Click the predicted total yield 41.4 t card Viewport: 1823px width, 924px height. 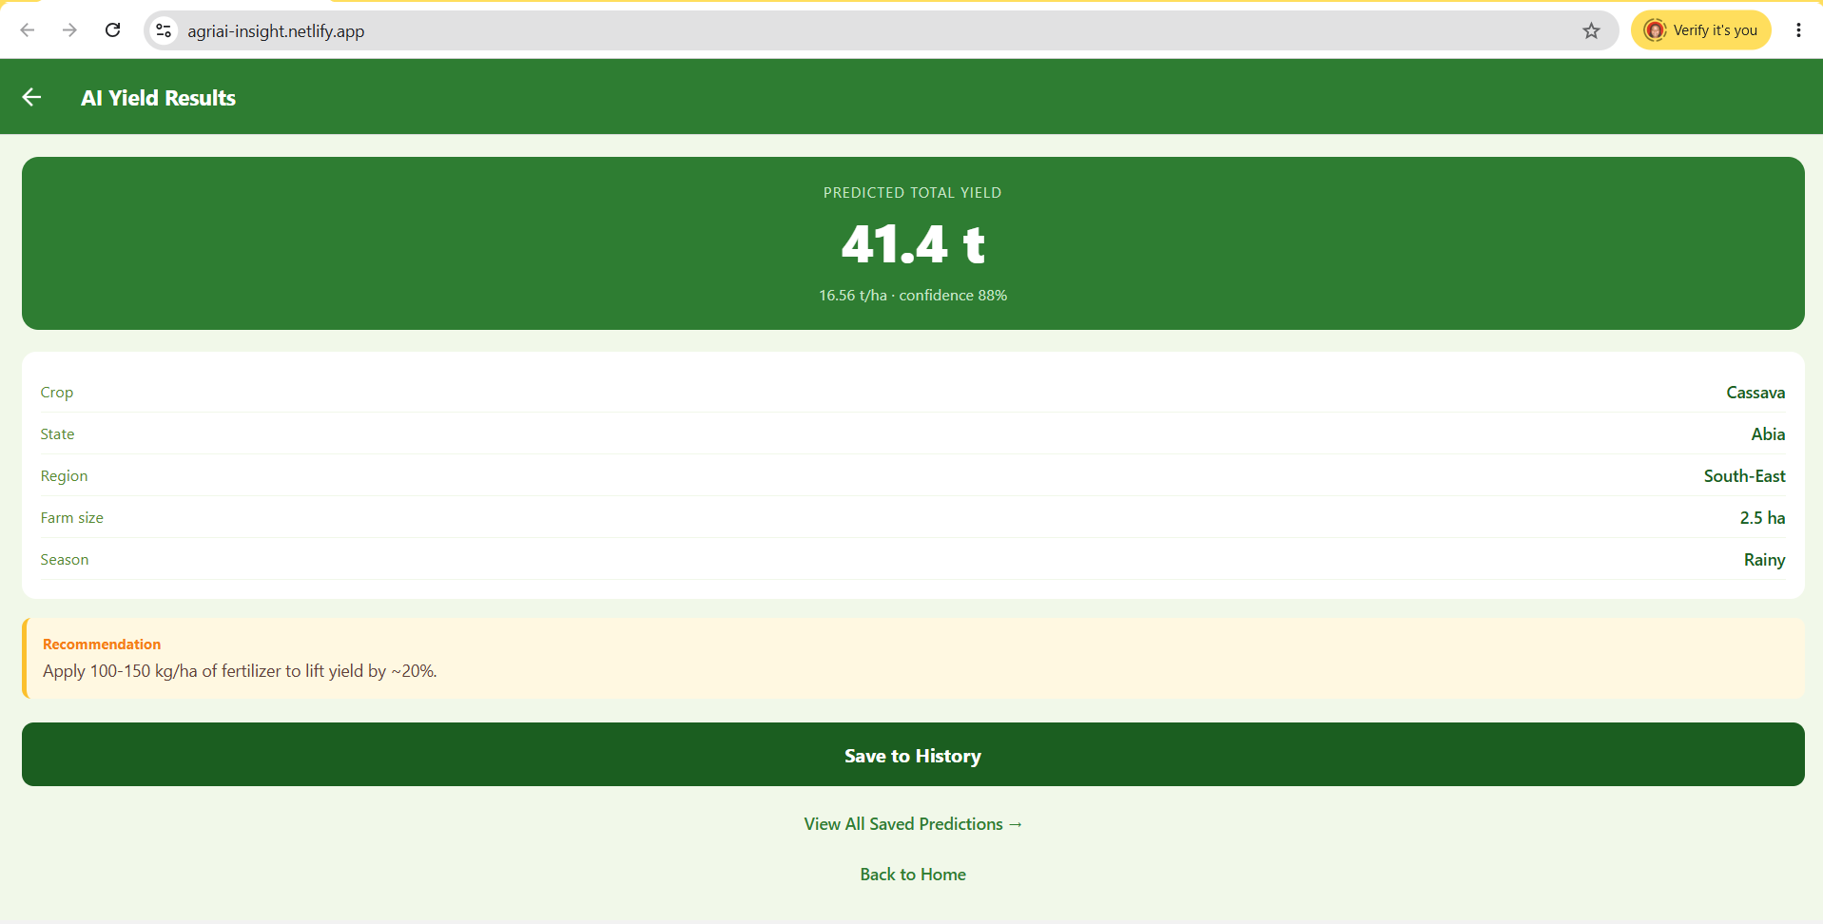coord(913,243)
